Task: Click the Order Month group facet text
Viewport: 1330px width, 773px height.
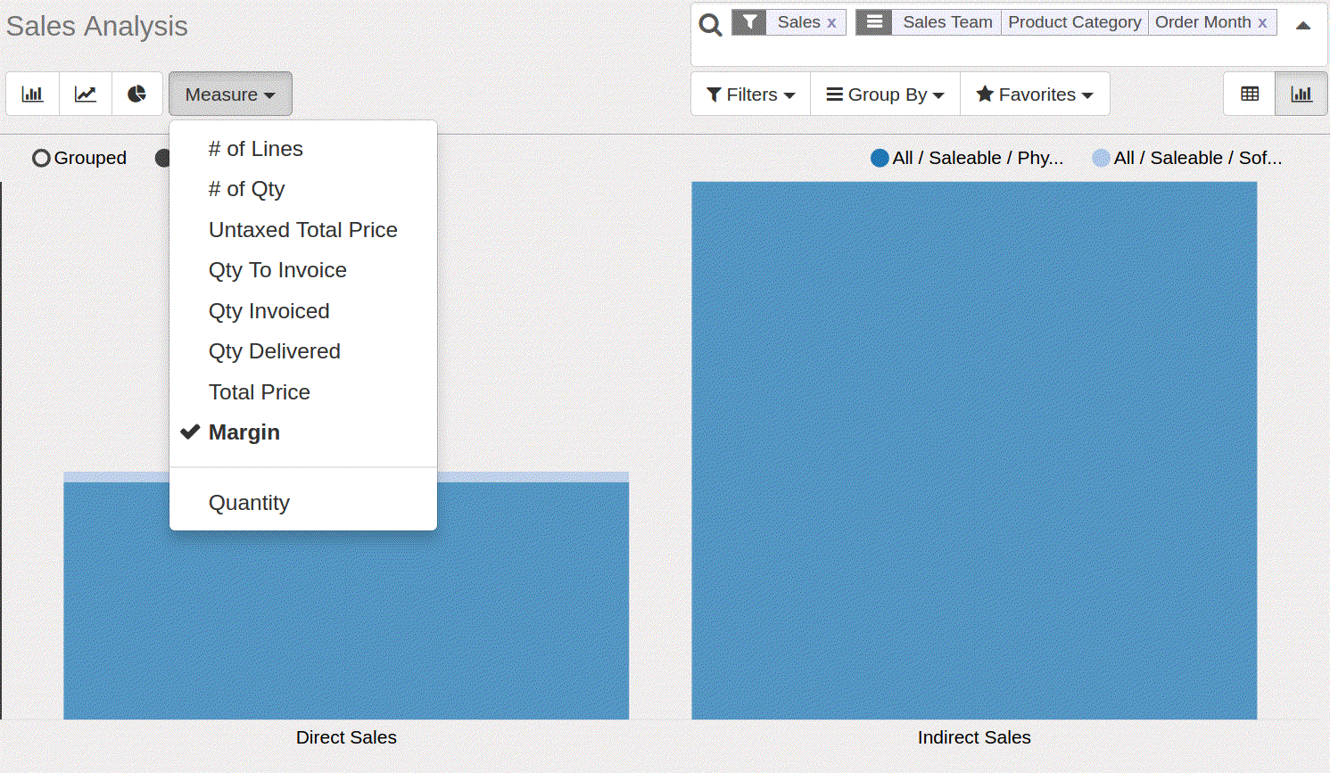Action: 1202,22
